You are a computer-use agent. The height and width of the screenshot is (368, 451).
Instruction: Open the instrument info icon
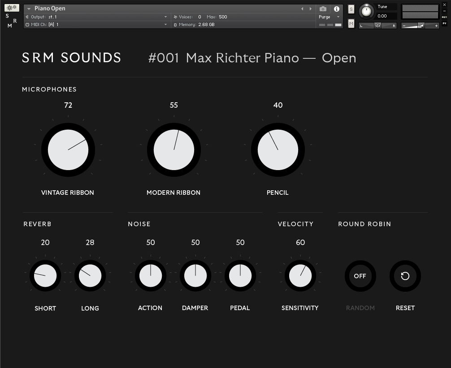(x=337, y=9)
